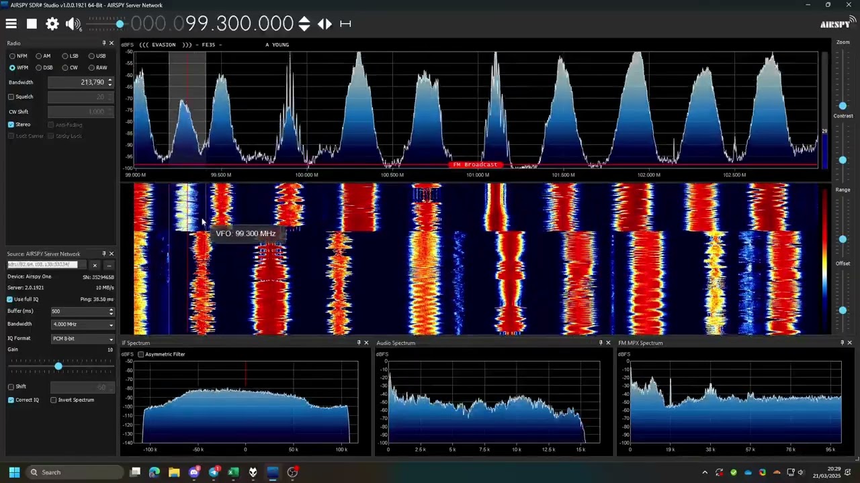Enable the Shift checkbox

11,386
